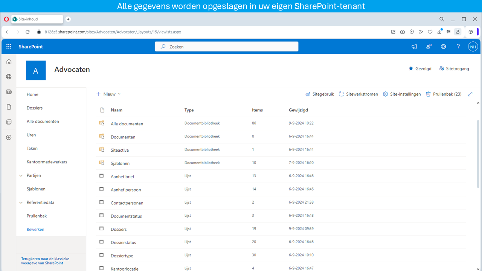Click the megaphone announcements icon in SharePoint header
Viewport: 482px width, 271px height.
coord(414,47)
